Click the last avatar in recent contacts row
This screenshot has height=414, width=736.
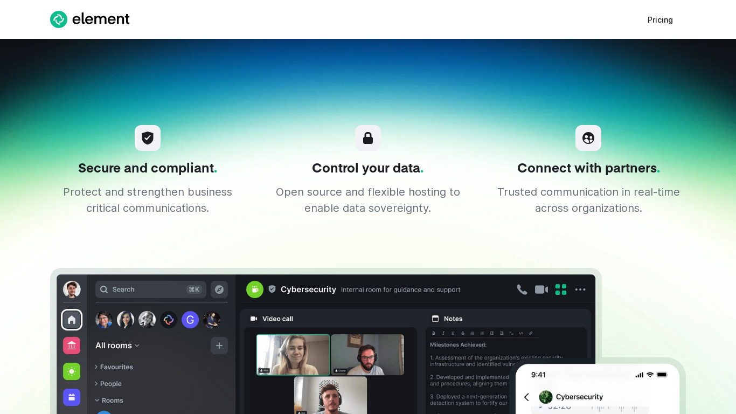[x=212, y=320]
